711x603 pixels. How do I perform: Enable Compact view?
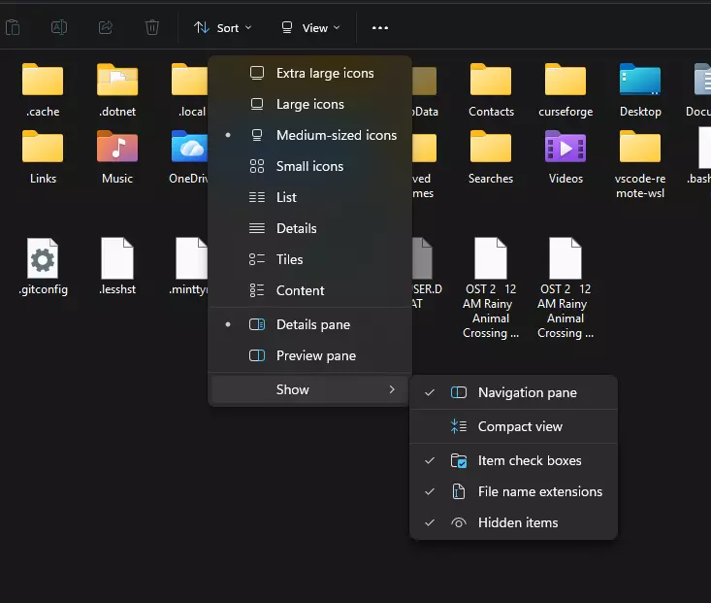point(519,426)
